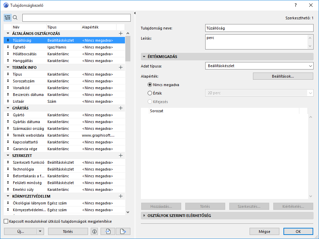Click the drag handle of the Vonalkód row
Viewport: 319px width, 239px height.
click(x=8, y=88)
